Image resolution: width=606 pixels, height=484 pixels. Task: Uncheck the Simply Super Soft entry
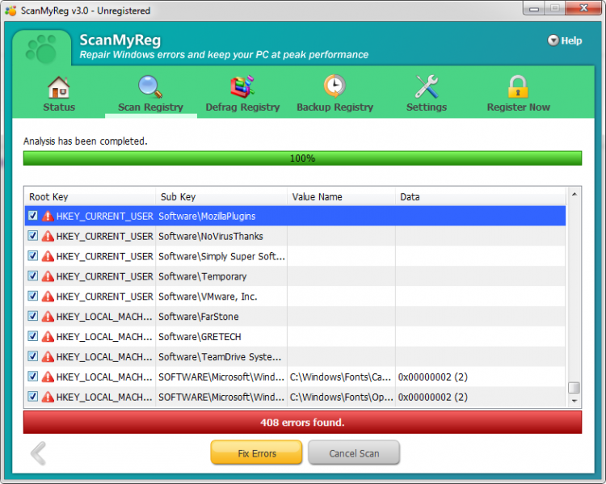pyautogui.click(x=33, y=255)
